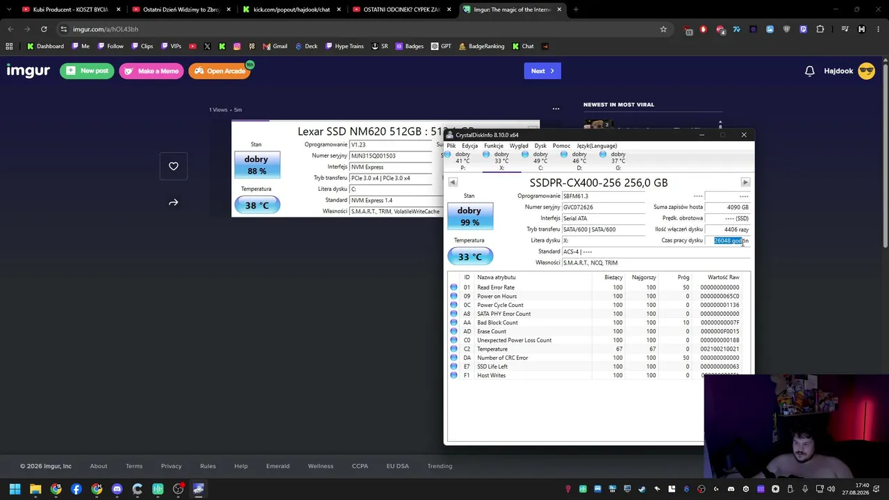This screenshot has width=889, height=500.
Task: Go to the Next imgur post
Action: pos(542,71)
